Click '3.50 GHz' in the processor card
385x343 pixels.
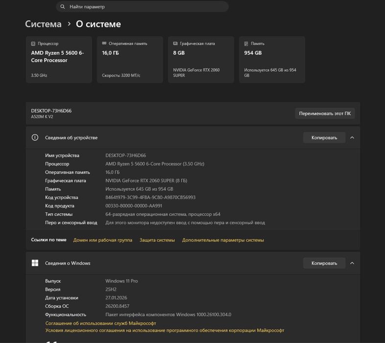39,75
